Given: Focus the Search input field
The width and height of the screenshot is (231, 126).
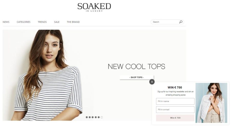Looking at the screenshot, I should (165, 22).
